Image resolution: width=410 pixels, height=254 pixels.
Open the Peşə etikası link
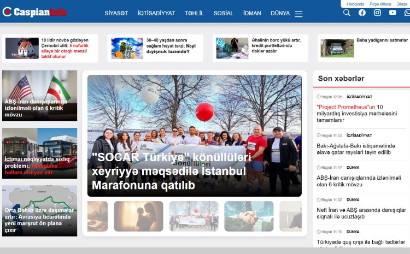tap(380, 4)
